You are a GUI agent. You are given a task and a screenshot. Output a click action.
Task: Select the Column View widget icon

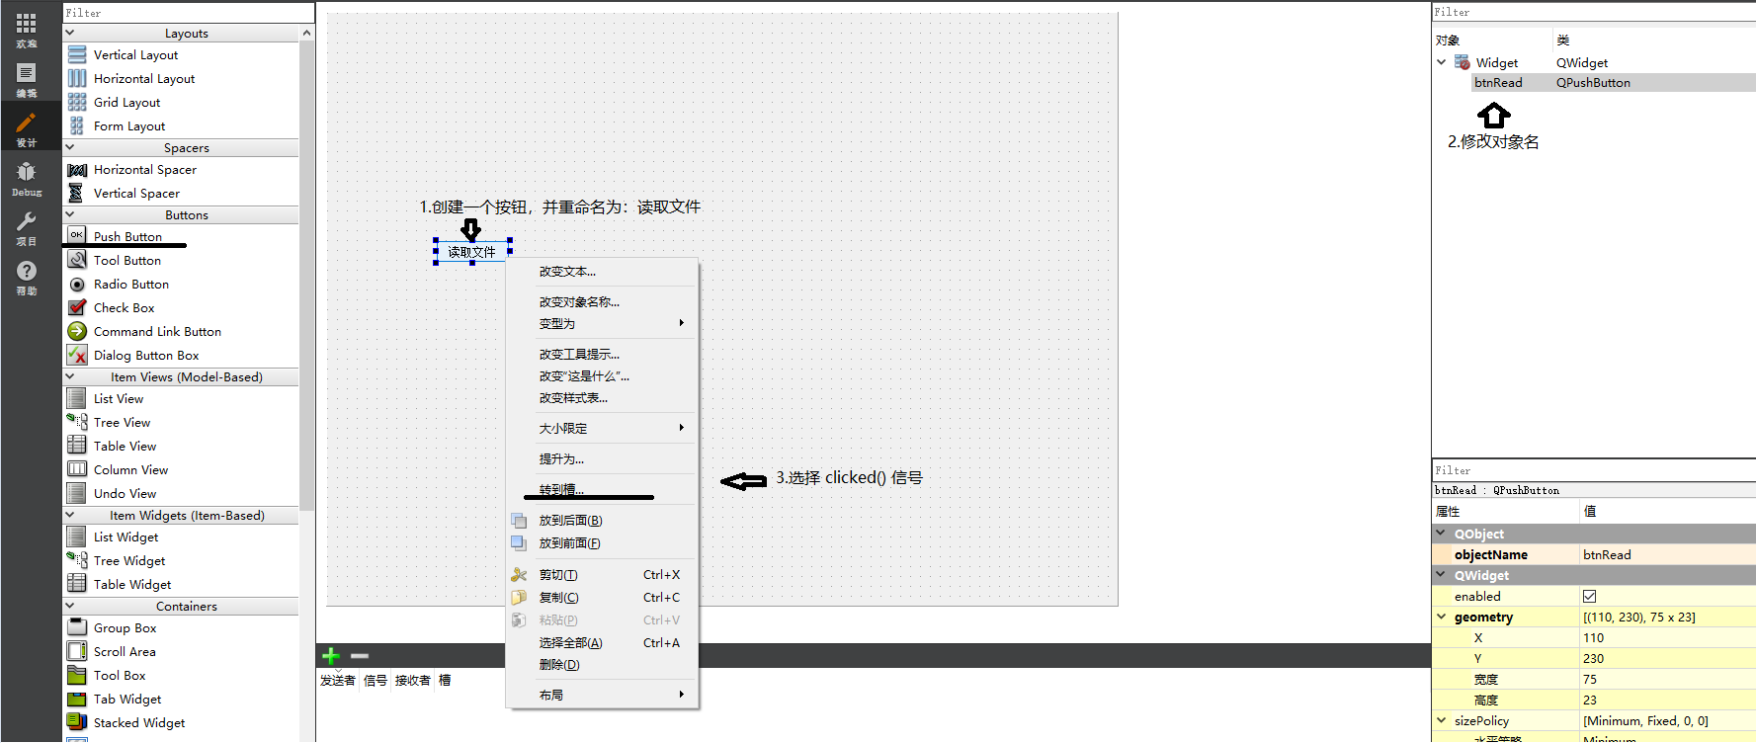point(77,469)
